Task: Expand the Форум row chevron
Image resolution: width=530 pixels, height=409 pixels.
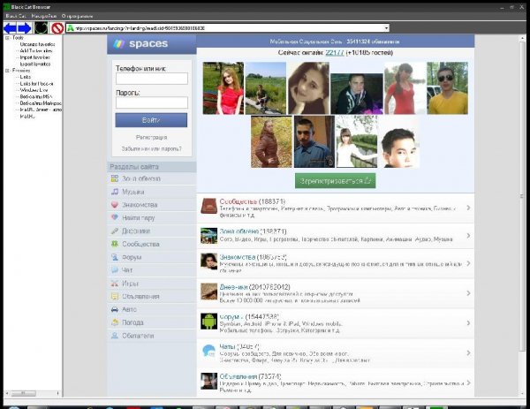Action: [x=468, y=322]
